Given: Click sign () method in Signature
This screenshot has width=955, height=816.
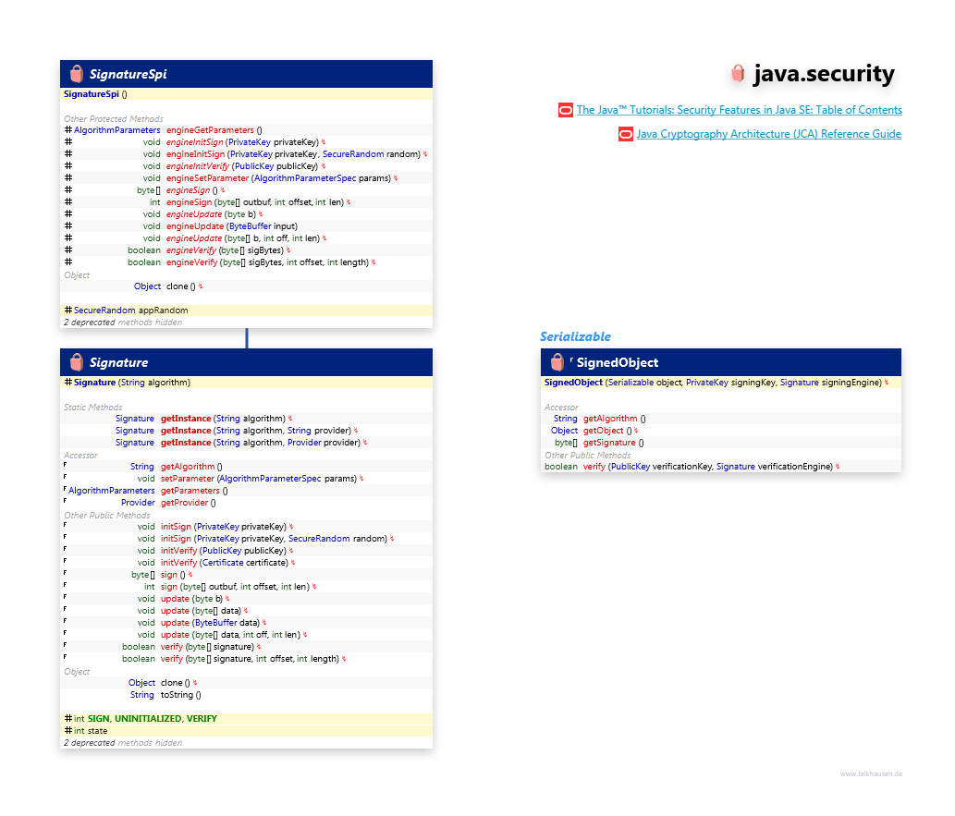Looking at the screenshot, I should tap(173, 575).
